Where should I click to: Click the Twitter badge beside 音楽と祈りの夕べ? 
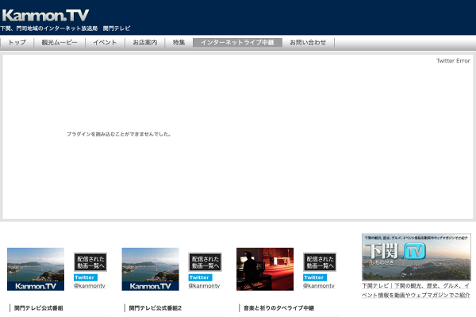[x=315, y=277]
